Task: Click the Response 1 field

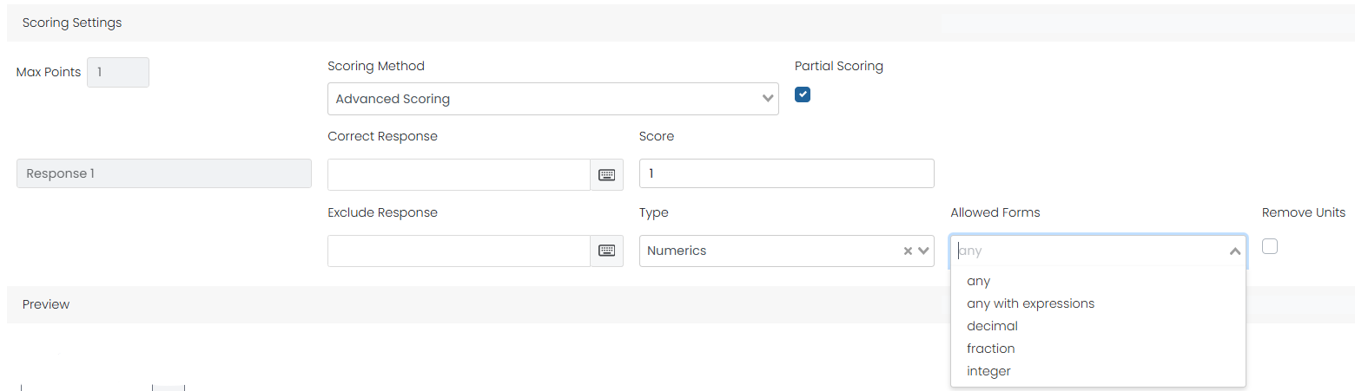Action: point(163,173)
